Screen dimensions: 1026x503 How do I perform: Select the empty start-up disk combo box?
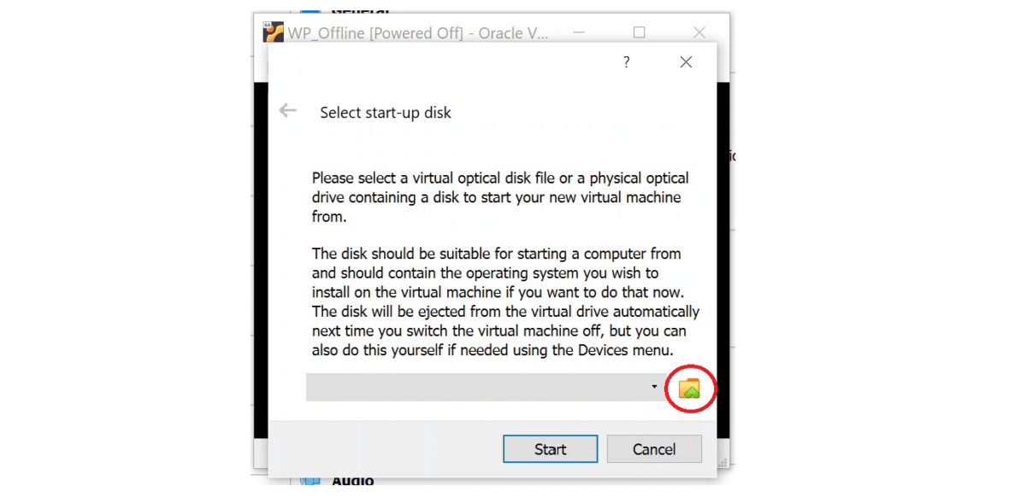486,387
